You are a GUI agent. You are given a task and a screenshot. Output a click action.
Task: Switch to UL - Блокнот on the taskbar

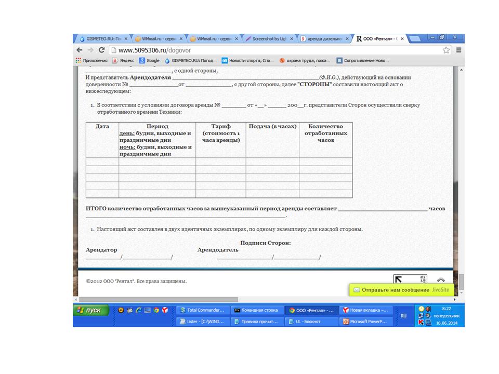coord(312,322)
